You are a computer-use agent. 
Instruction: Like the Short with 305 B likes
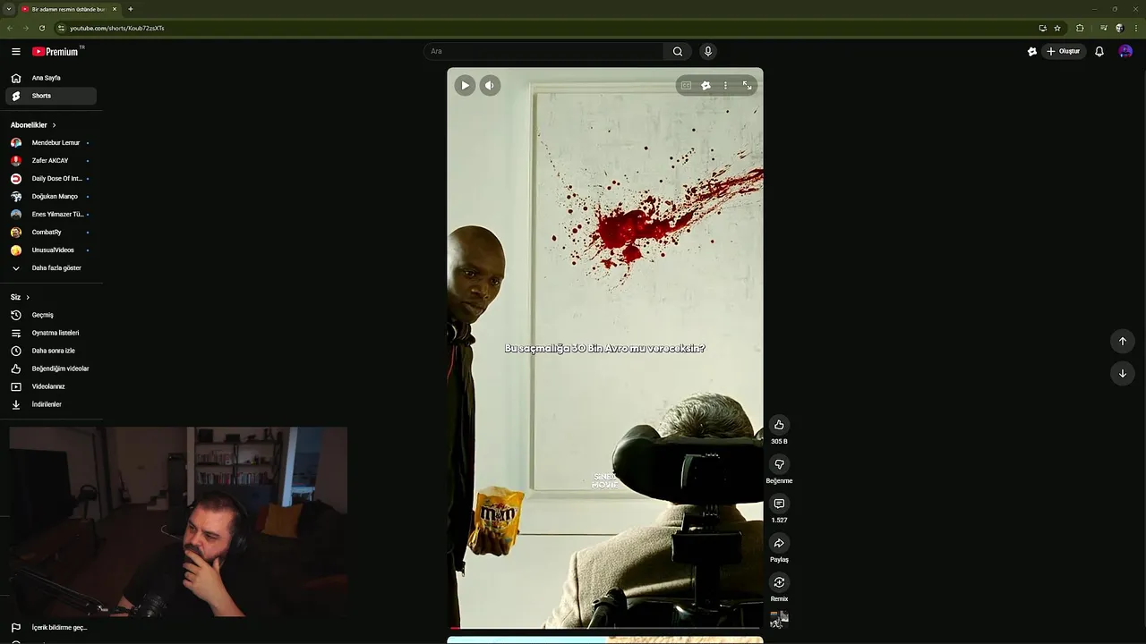pyautogui.click(x=779, y=425)
